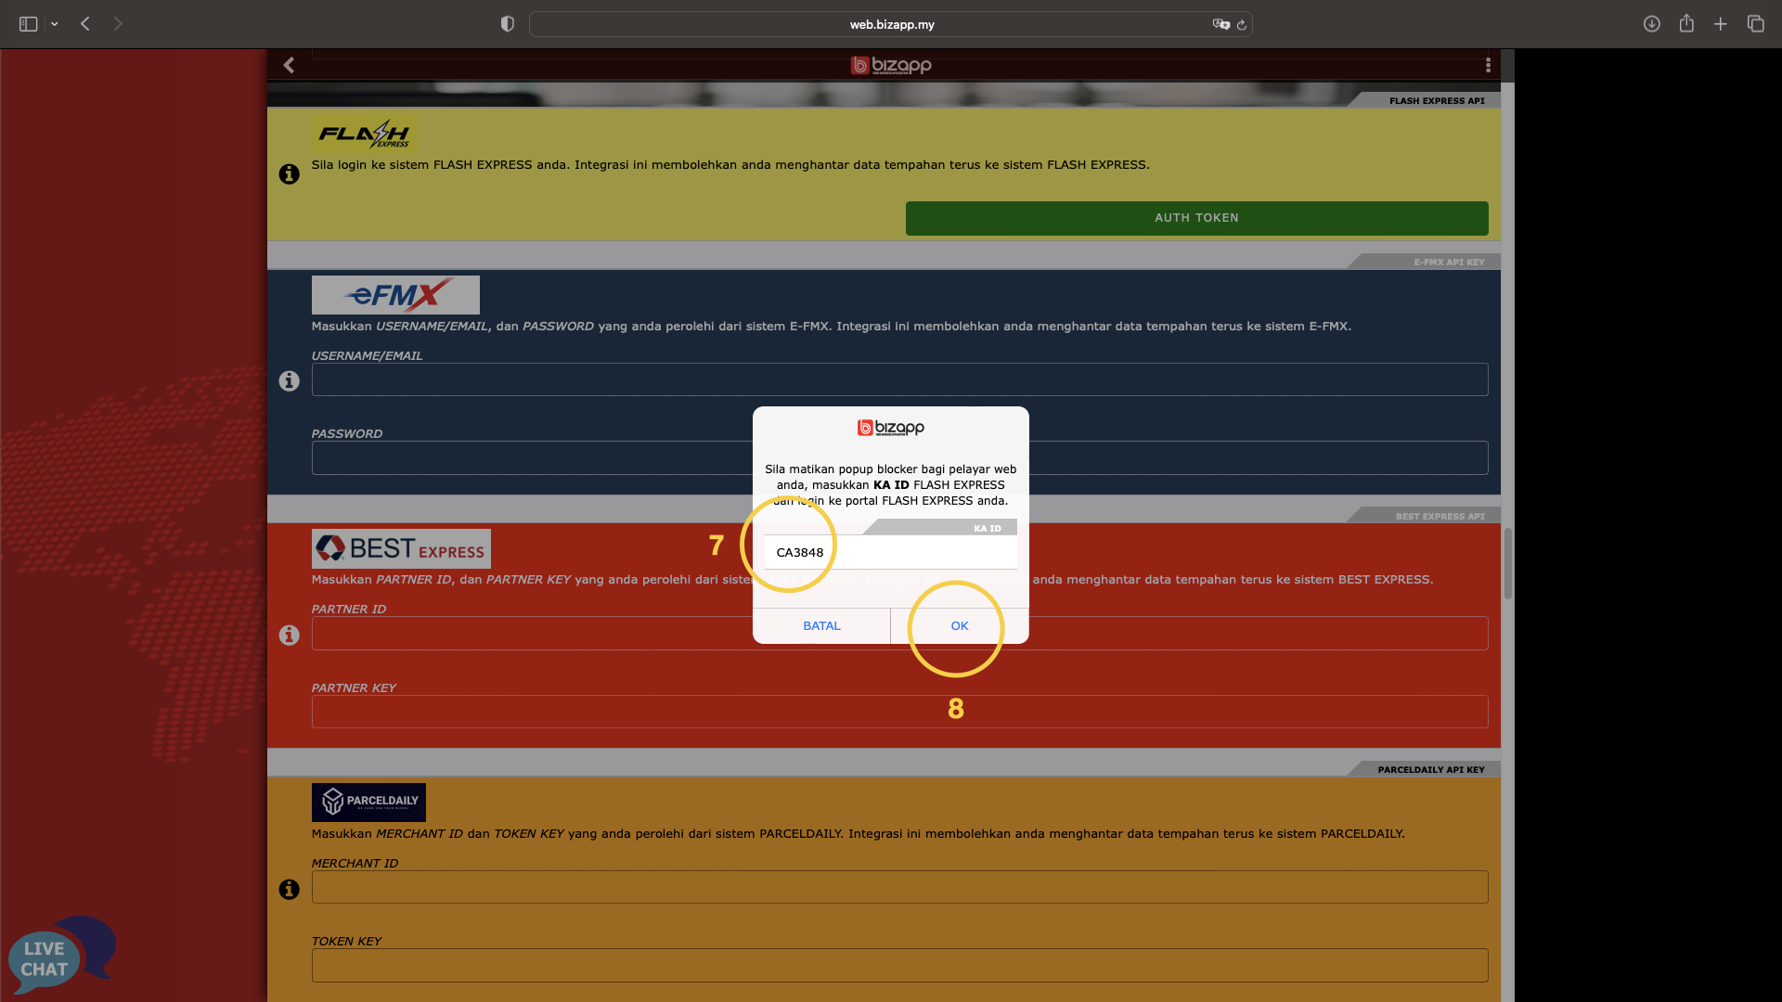Screen dimensions: 1782x1002
Task: Expand the sidebar dropdown chevron
Action: coord(55,24)
